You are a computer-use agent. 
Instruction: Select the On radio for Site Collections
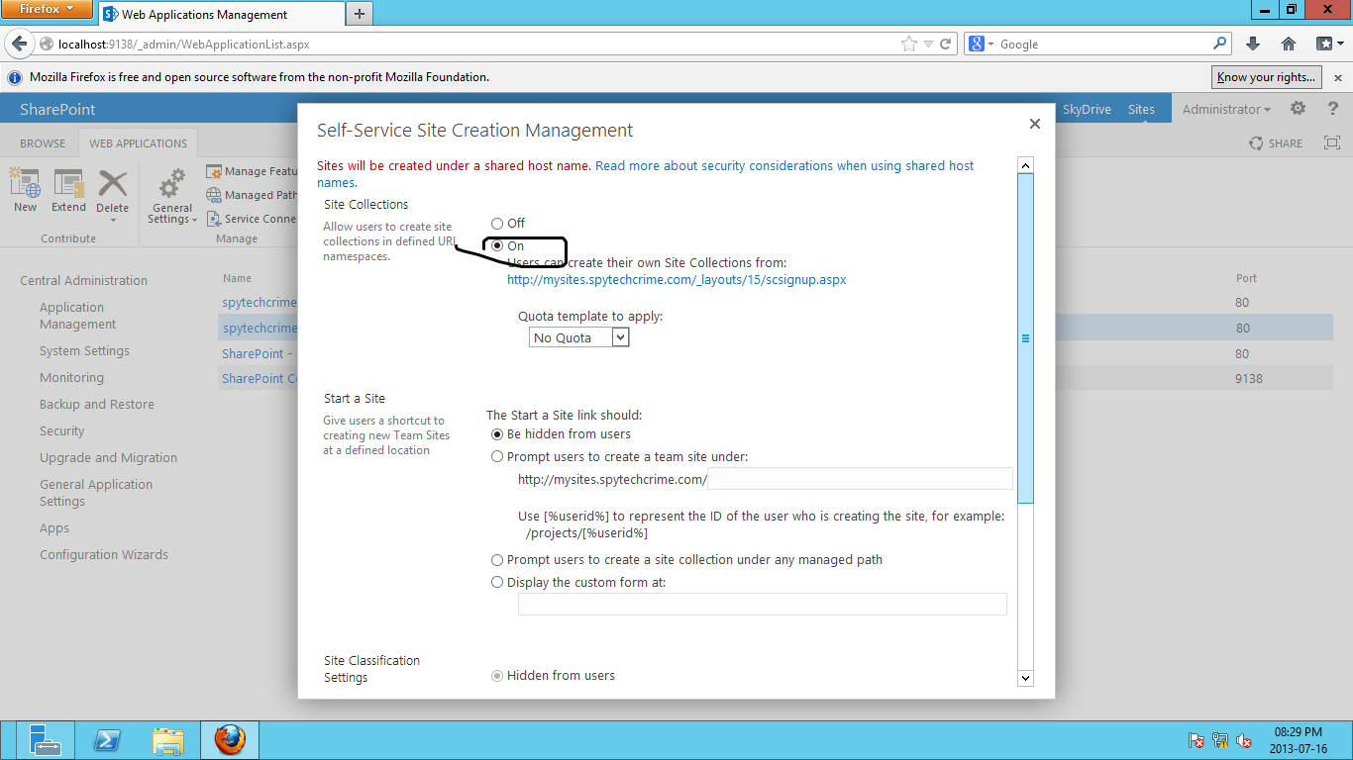(x=497, y=245)
